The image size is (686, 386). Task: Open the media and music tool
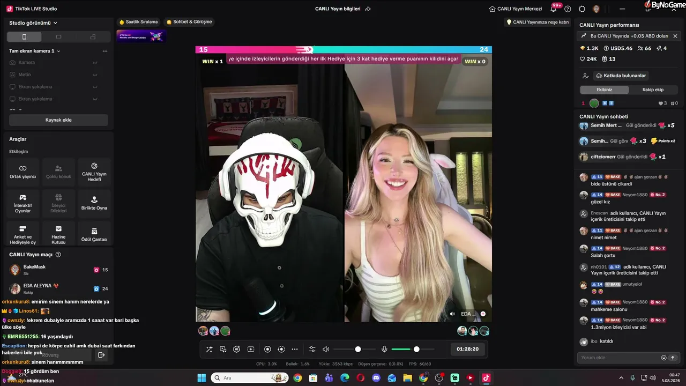coord(223,350)
